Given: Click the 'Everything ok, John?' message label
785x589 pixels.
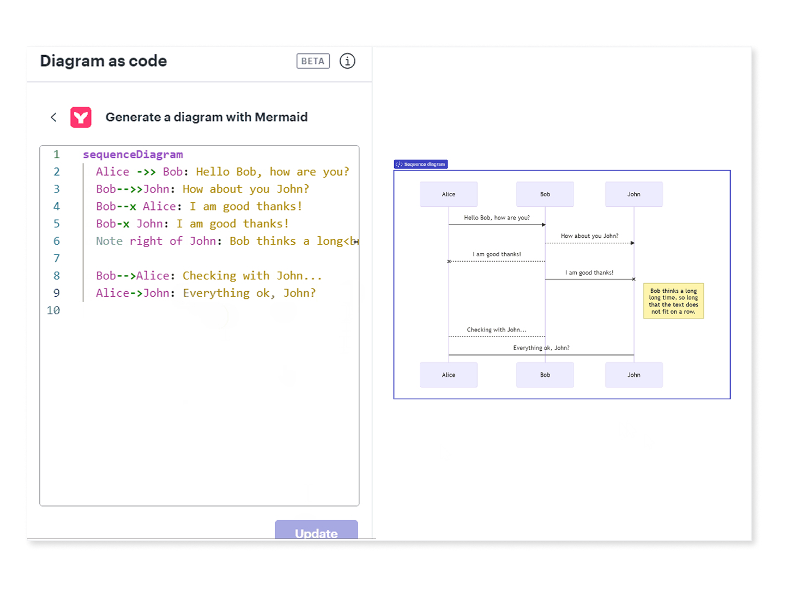Looking at the screenshot, I should click(x=541, y=348).
